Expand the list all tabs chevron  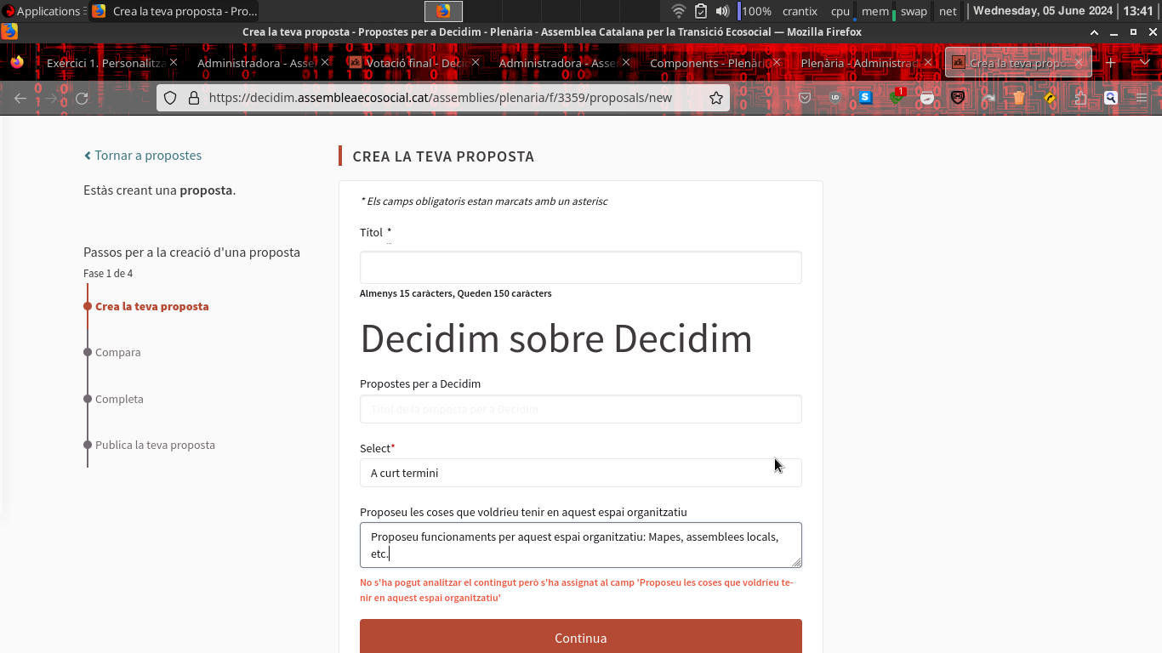1144,63
